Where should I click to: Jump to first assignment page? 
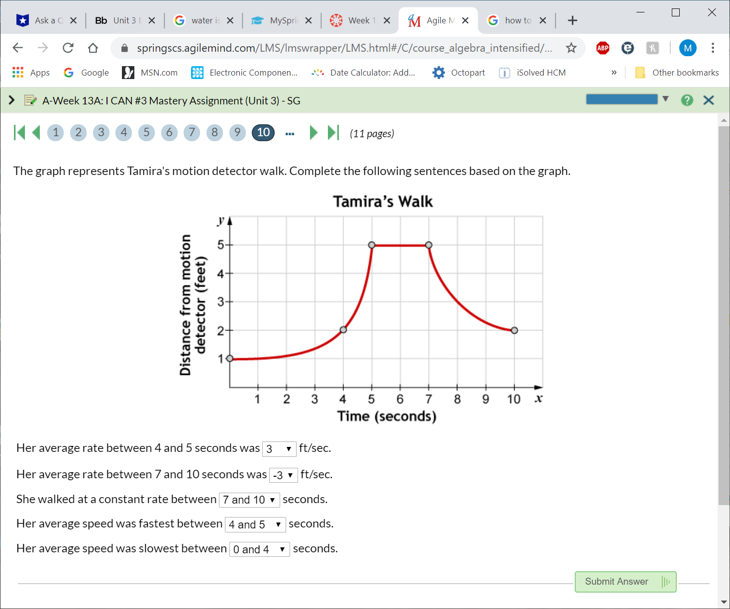[19, 133]
